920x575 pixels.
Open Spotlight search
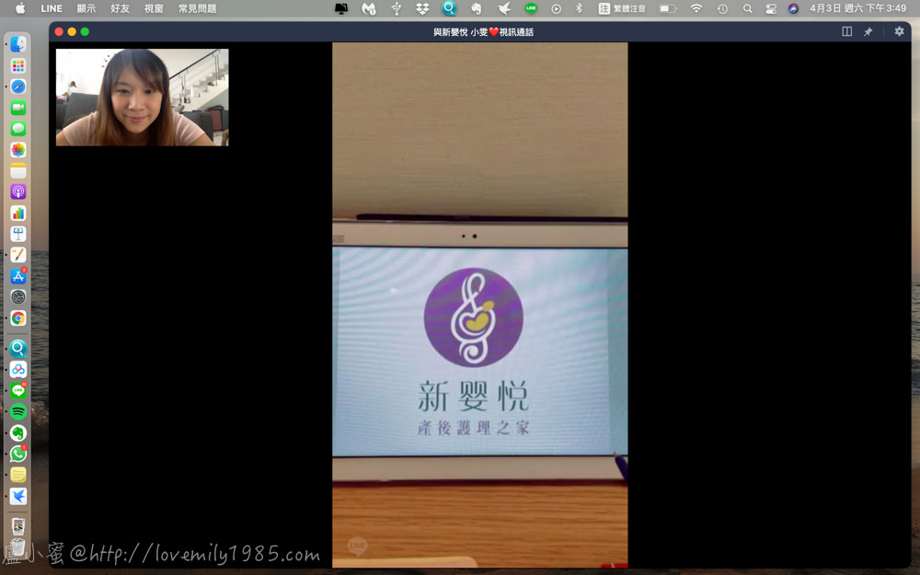coord(747,9)
